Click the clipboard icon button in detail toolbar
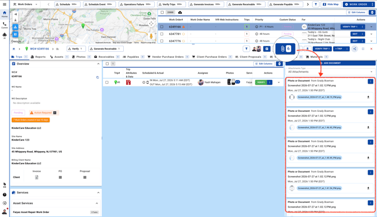 click(267, 49)
